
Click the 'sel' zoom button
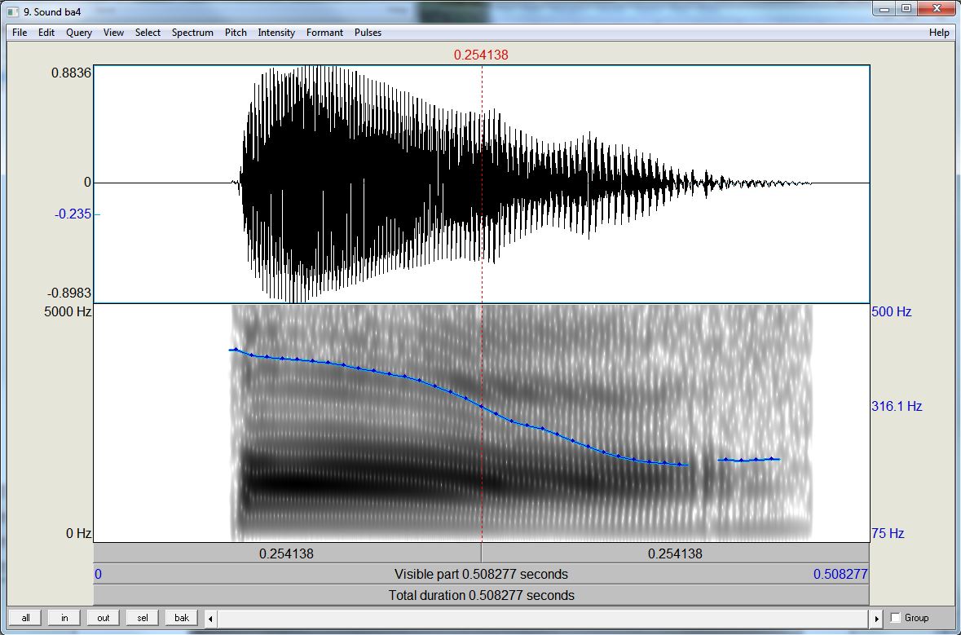[x=143, y=618]
